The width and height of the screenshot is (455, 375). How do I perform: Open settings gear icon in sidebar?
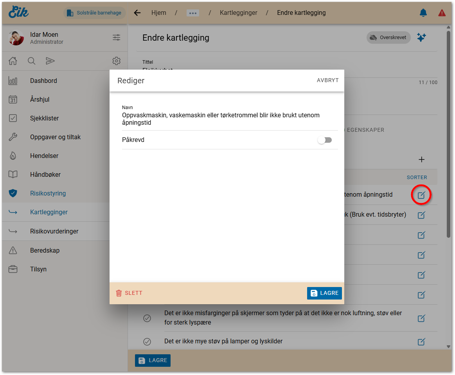click(x=116, y=61)
